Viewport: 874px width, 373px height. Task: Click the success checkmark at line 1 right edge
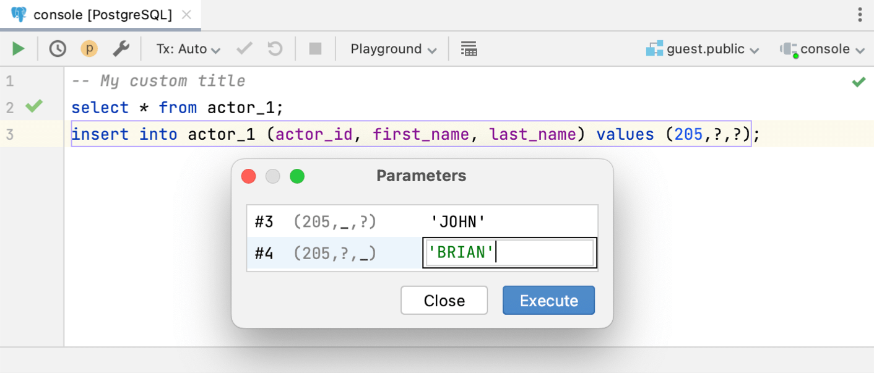[x=858, y=81]
